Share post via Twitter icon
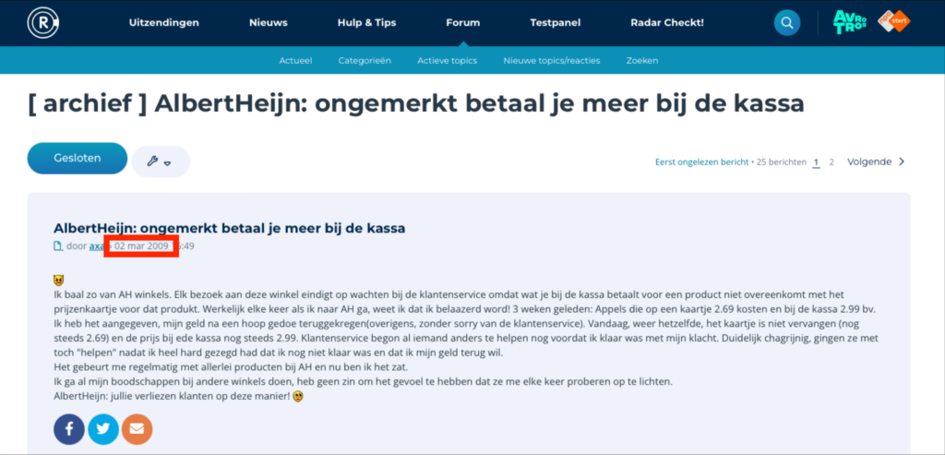This screenshot has height=455, width=945. pos(102,429)
